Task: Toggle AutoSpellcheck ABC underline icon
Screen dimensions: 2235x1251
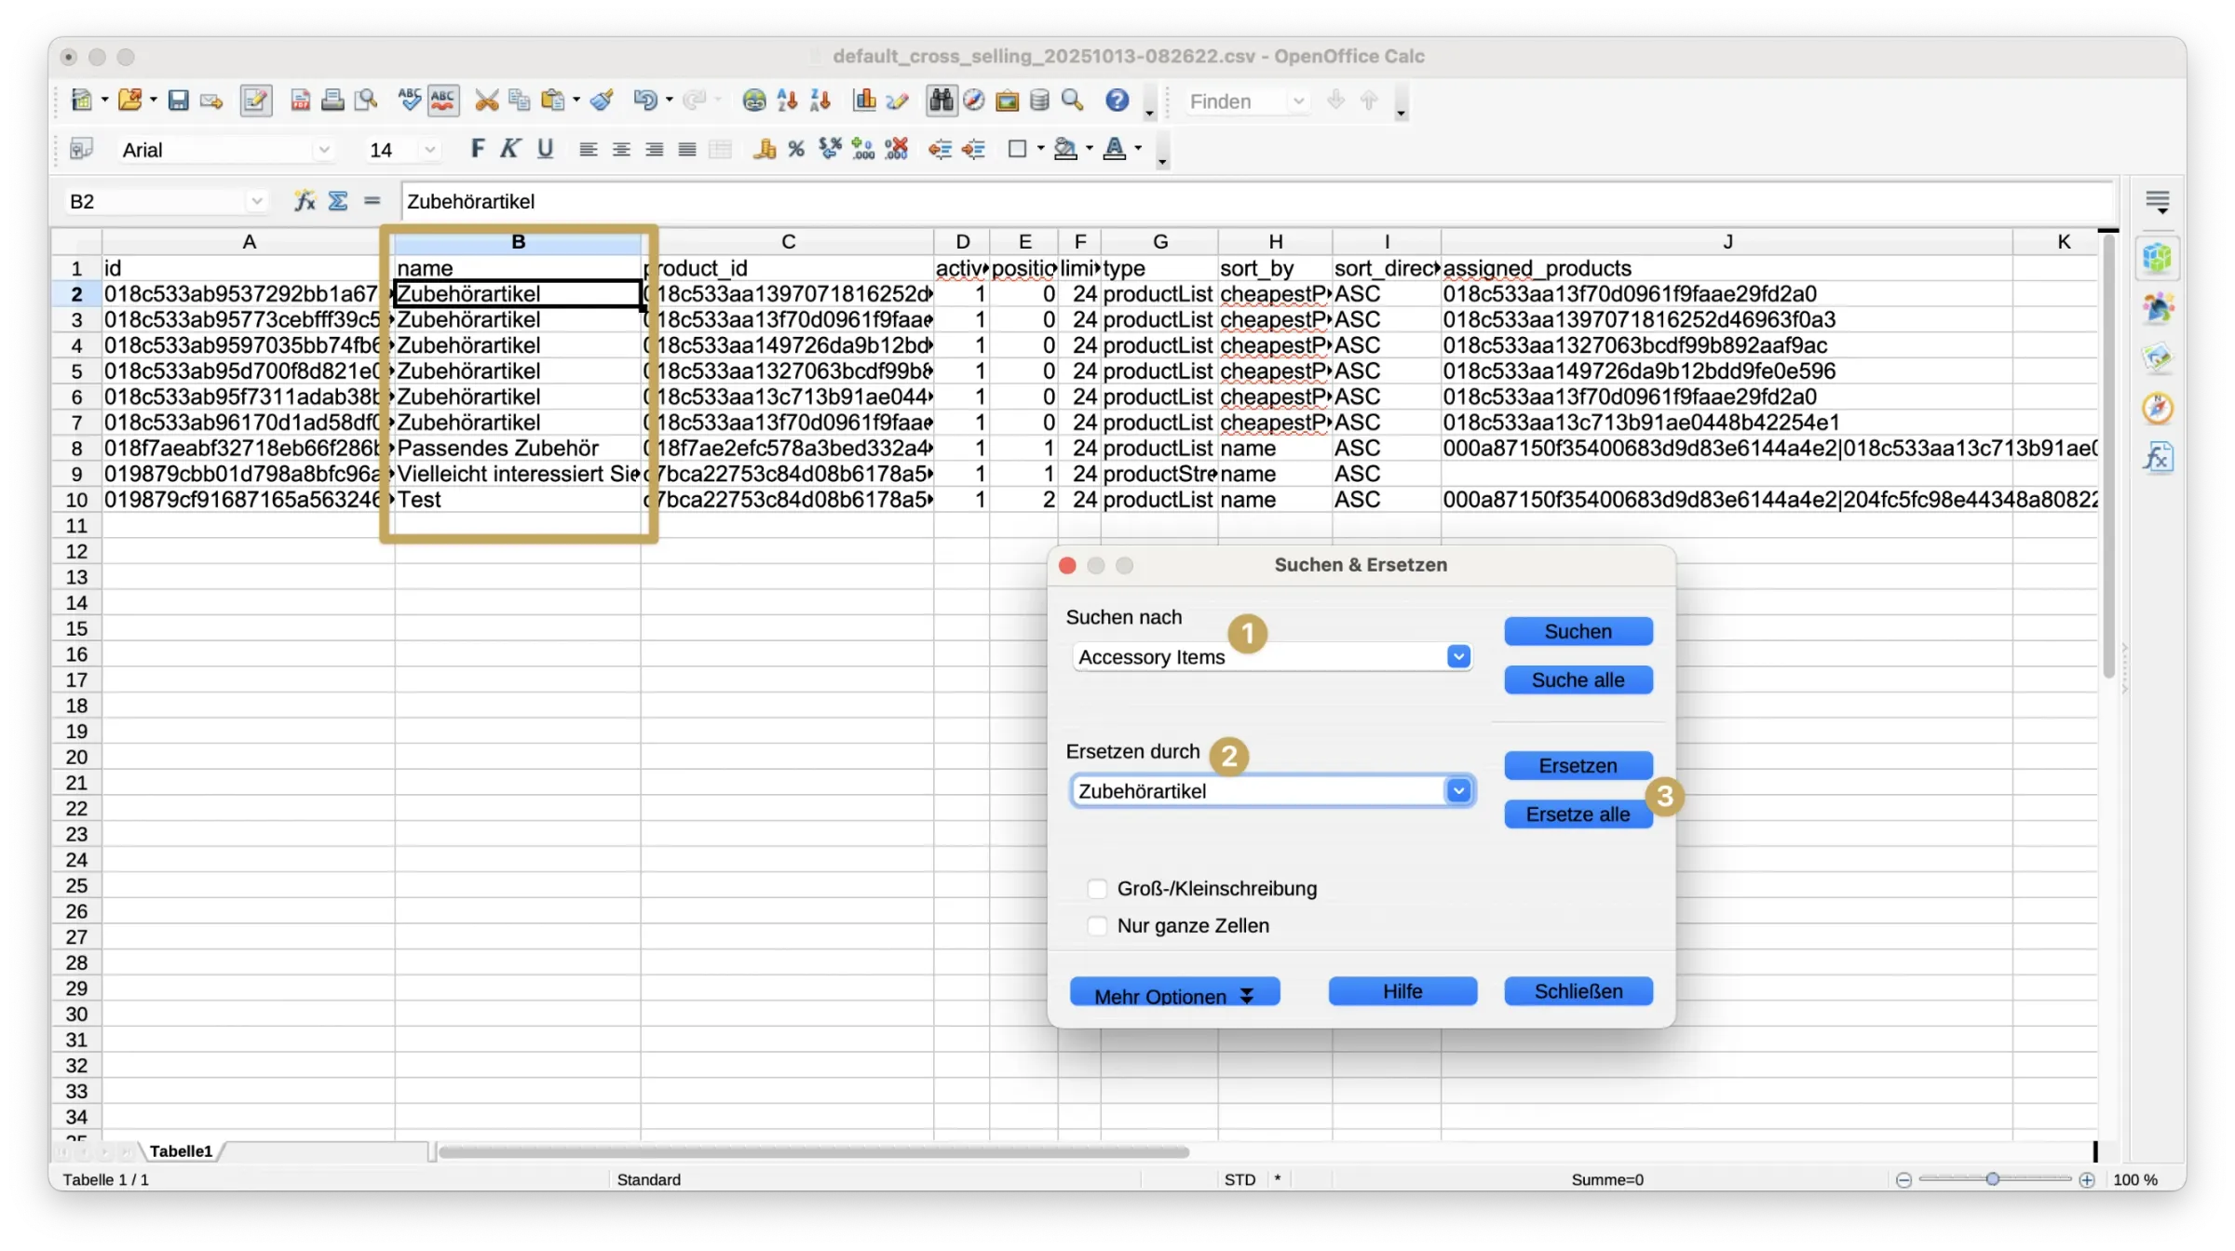Action: (443, 101)
